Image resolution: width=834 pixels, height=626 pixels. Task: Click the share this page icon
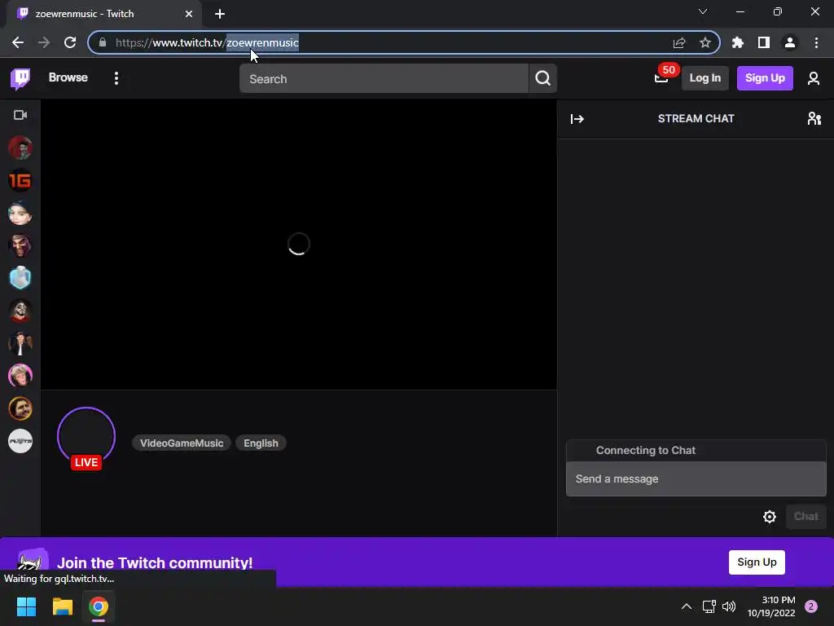(678, 42)
